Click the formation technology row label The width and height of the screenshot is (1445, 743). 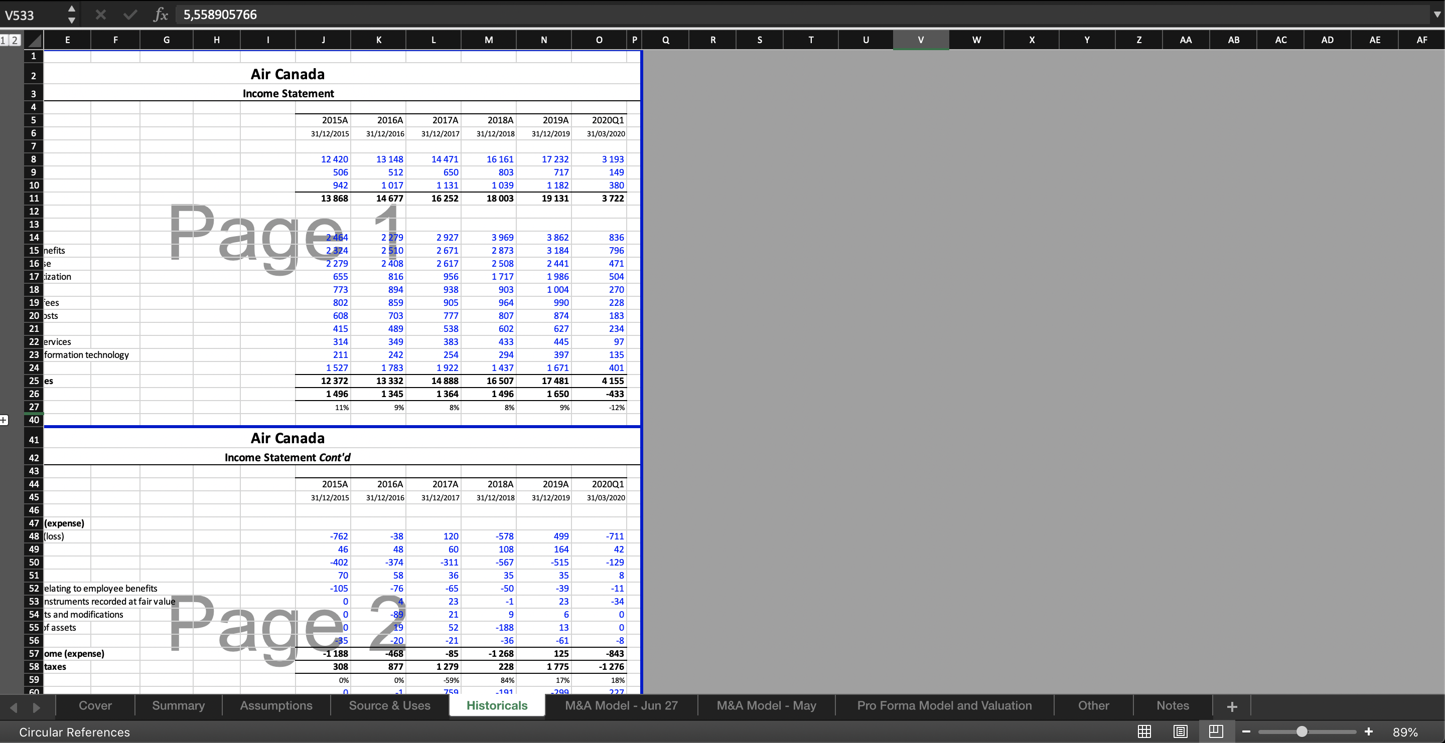pyautogui.click(x=86, y=354)
